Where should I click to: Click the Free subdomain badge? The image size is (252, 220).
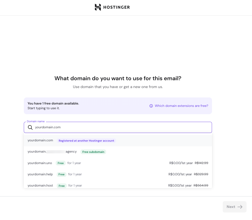[x=93, y=152]
